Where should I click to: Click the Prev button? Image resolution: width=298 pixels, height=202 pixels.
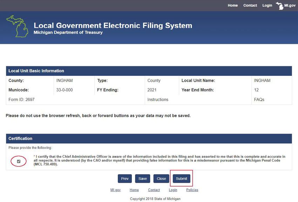coord(125,179)
